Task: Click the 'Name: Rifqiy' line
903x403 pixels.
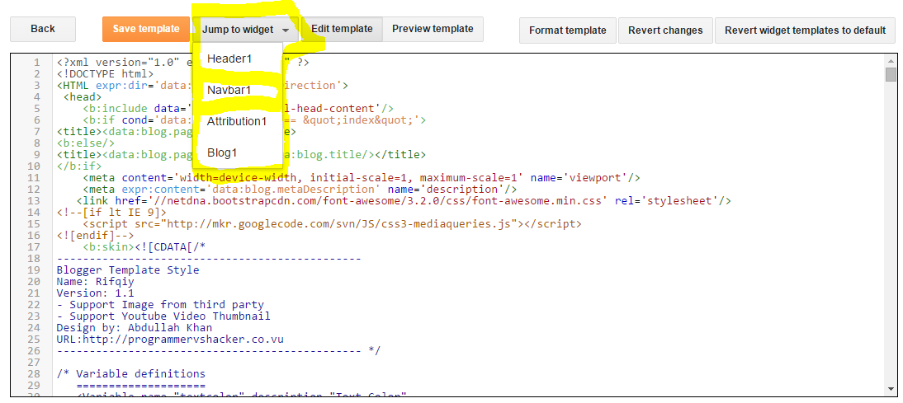Action: coord(95,281)
